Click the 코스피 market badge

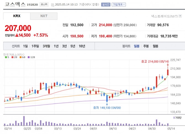point(44,4)
